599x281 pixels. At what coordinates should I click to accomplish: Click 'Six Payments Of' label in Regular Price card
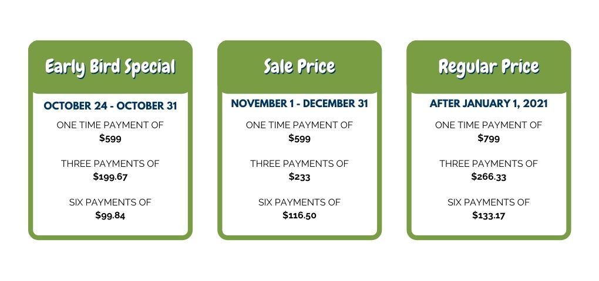489,202
